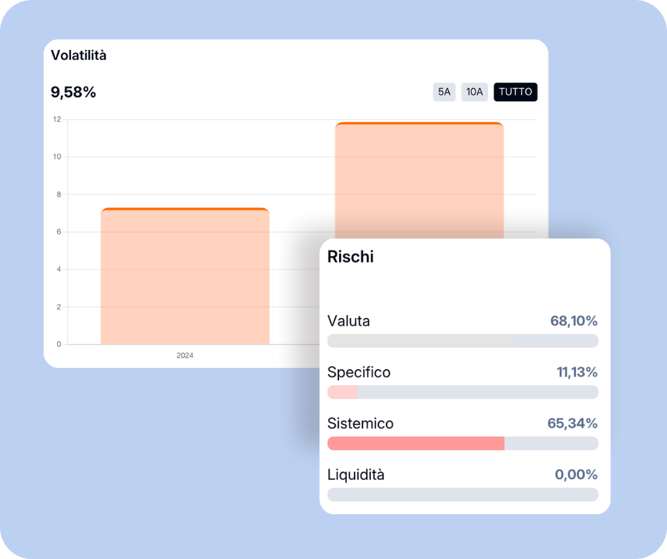This screenshot has height=559, width=667.
Task: Click the Liquidità risk label
Action: coord(355,475)
